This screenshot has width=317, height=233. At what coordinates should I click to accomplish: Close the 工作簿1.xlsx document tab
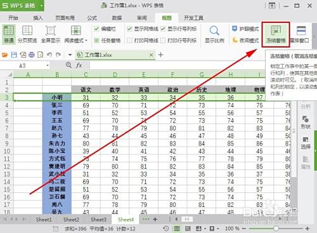point(151,55)
